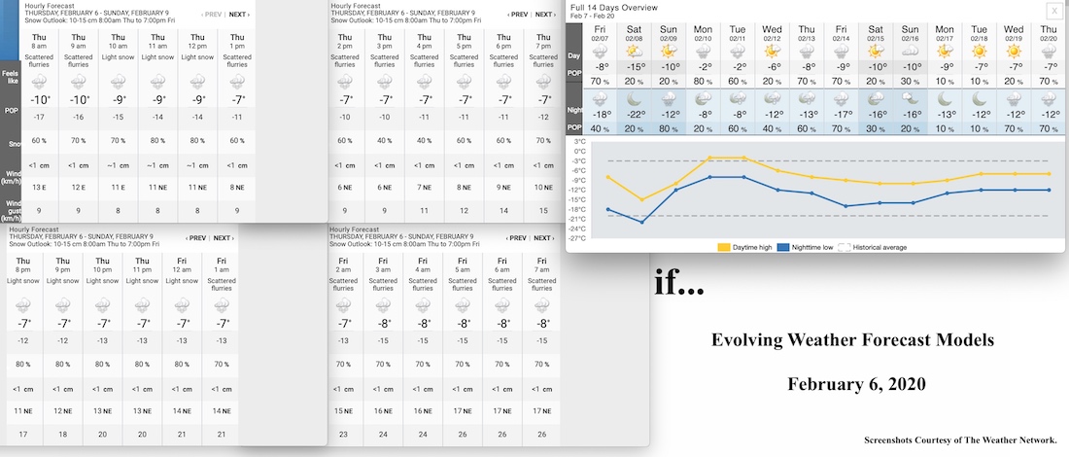Viewport: 1069px width, 457px height.
Task: Click the Nighttime low chart point for Sat 02/08
Action: point(642,222)
